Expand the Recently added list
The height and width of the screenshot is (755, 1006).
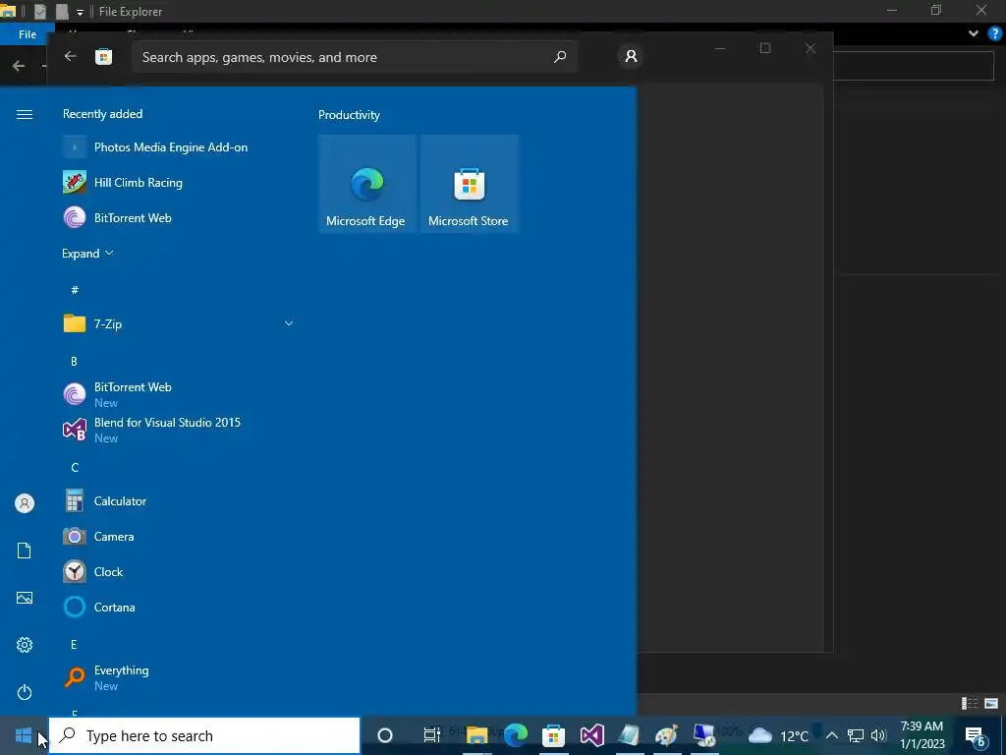pyautogui.click(x=87, y=253)
